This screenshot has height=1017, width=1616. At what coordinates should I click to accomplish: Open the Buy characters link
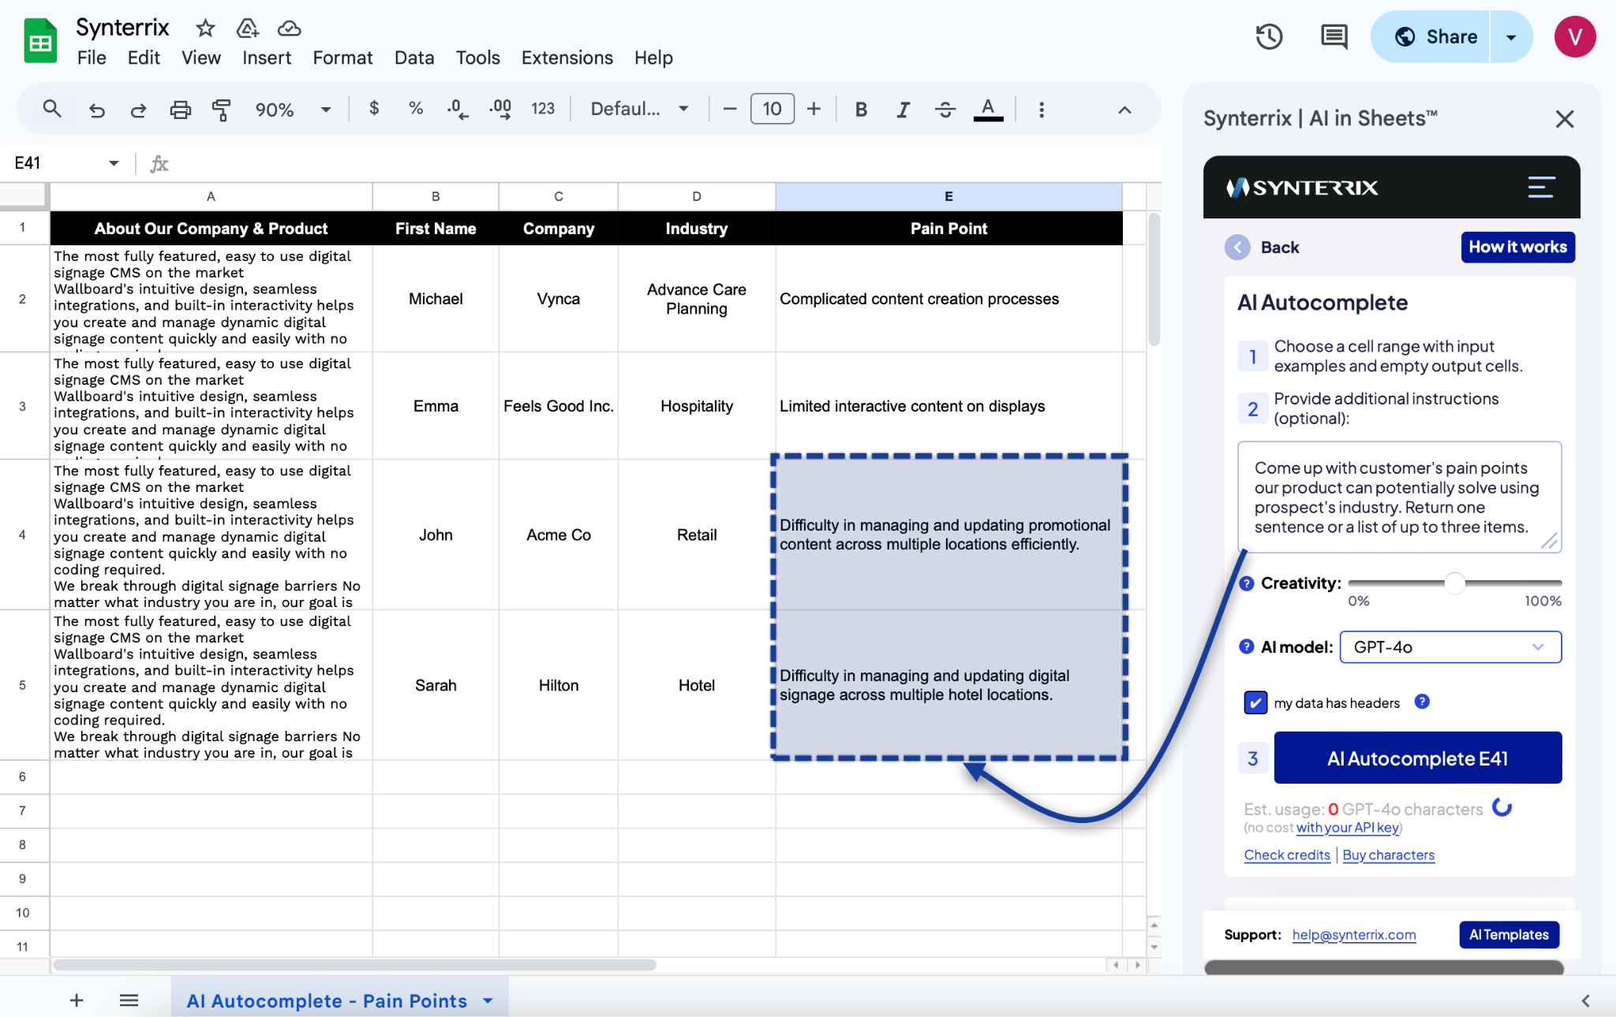point(1388,855)
